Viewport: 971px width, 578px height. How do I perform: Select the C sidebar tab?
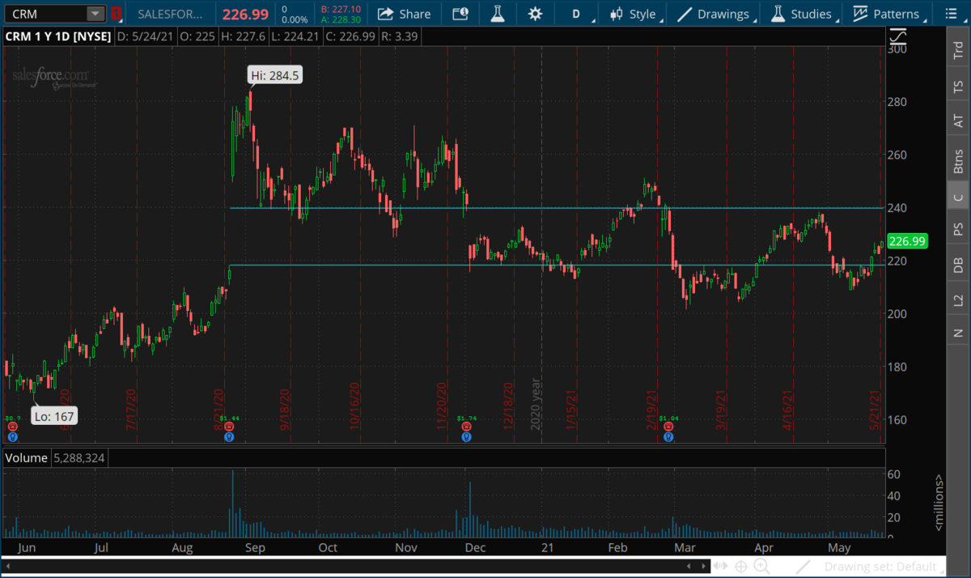click(x=958, y=197)
